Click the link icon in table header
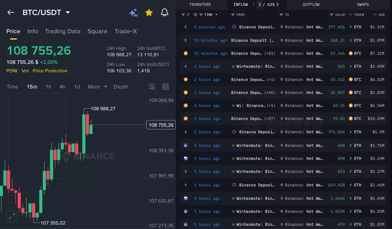The width and height of the screenshot is (392, 229). point(188,15)
